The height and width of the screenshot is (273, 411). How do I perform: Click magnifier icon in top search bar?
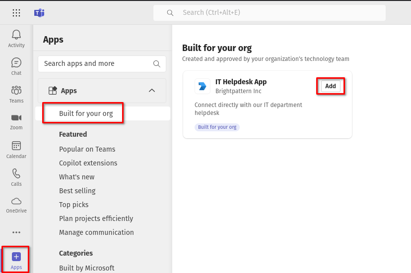170,12
